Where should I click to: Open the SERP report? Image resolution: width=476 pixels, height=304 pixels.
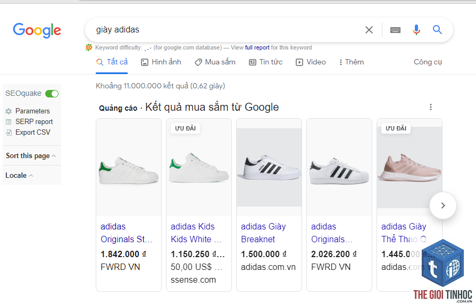(34, 121)
